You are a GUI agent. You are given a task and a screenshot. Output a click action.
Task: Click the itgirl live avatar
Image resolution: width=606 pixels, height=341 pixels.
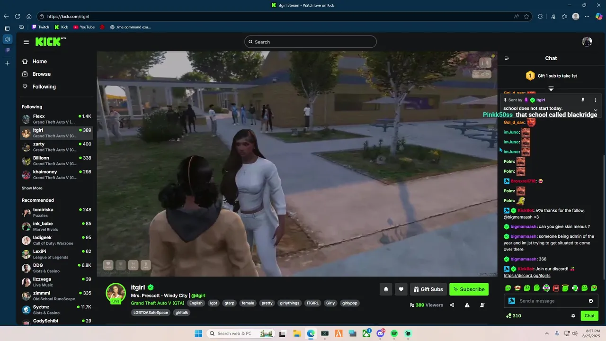click(x=116, y=294)
